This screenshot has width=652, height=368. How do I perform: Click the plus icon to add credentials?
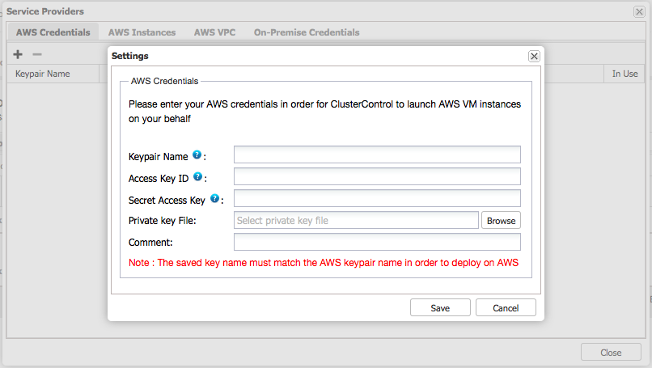click(18, 54)
